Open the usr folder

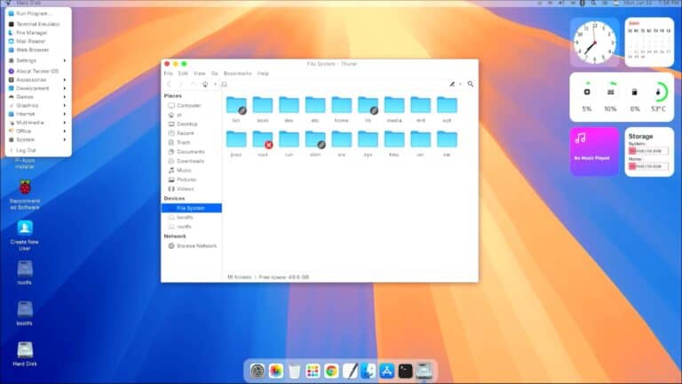click(420, 140)
